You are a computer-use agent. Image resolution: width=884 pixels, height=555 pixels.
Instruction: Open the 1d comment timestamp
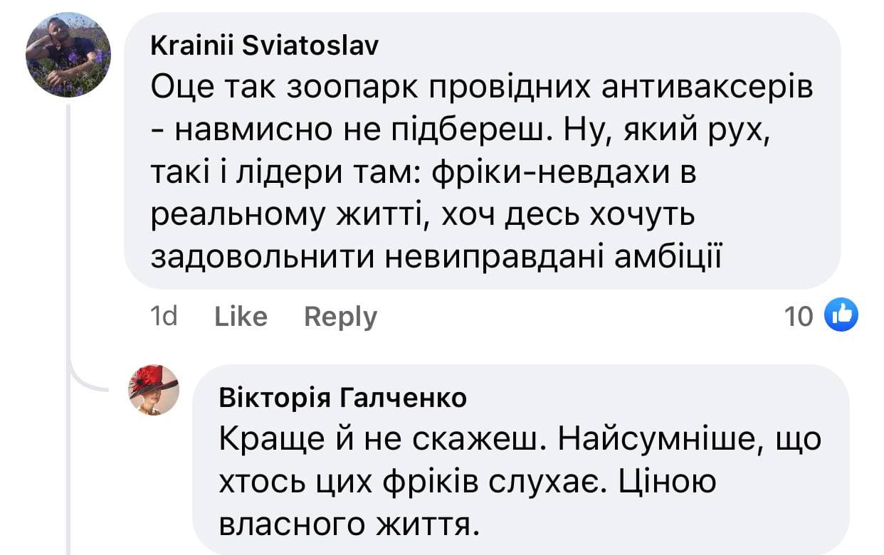click(165, 316)
